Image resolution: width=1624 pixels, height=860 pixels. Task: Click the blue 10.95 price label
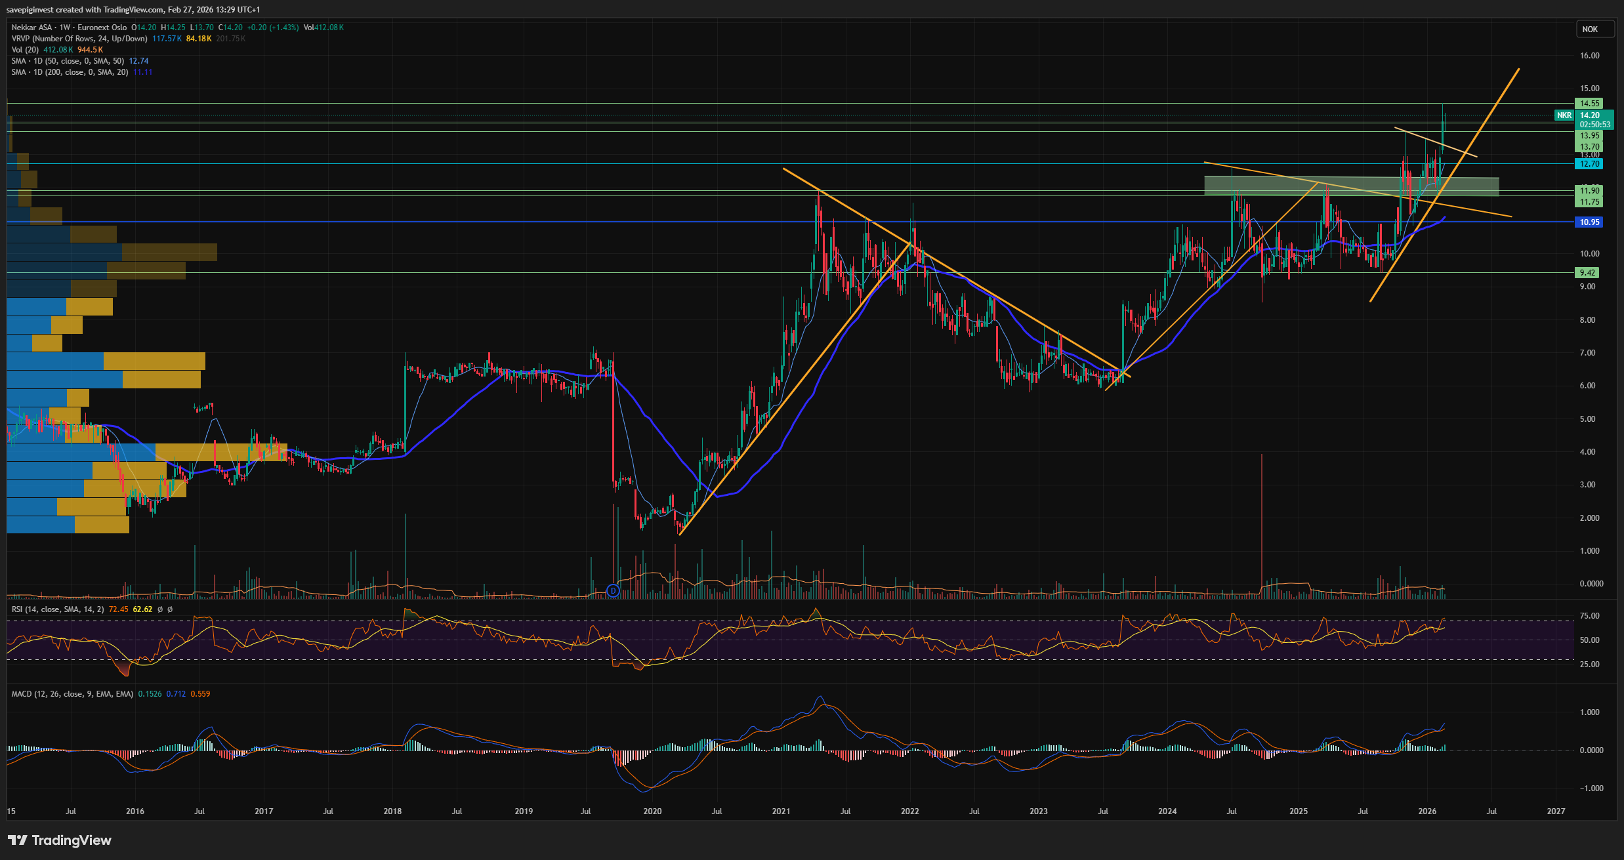coord(1589,222)
